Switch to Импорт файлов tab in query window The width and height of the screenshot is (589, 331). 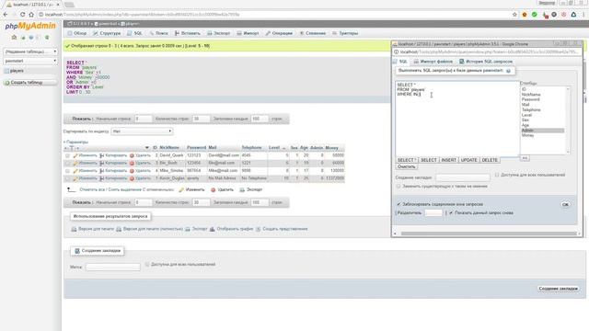tap(433, 62)
